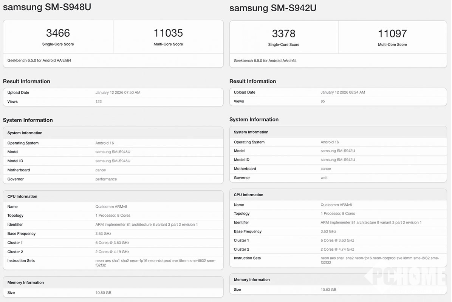
Task: Select the 11035 multi-core score
Action: click(x=168, y=33)
